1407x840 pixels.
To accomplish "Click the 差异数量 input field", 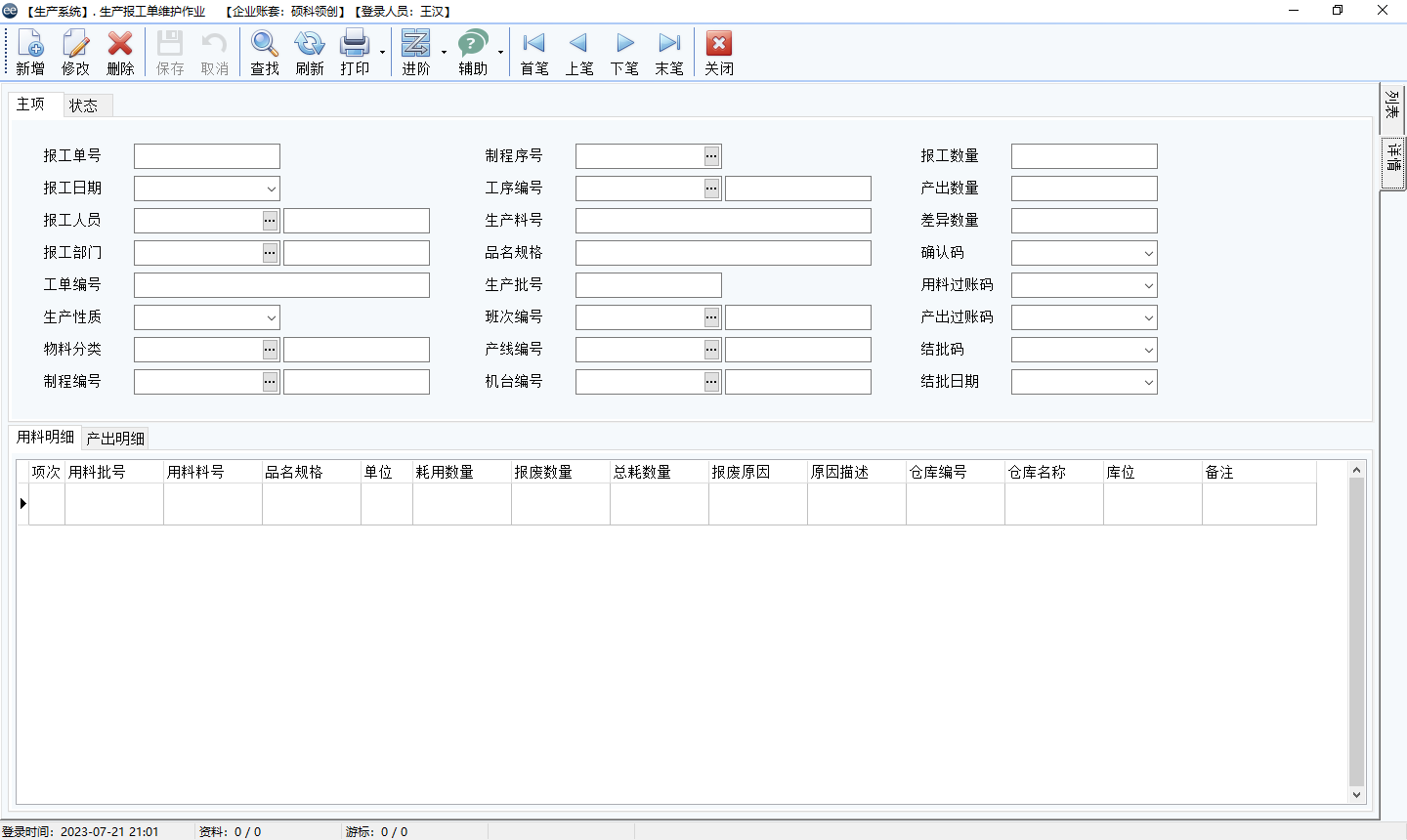I will point(1085,221).
